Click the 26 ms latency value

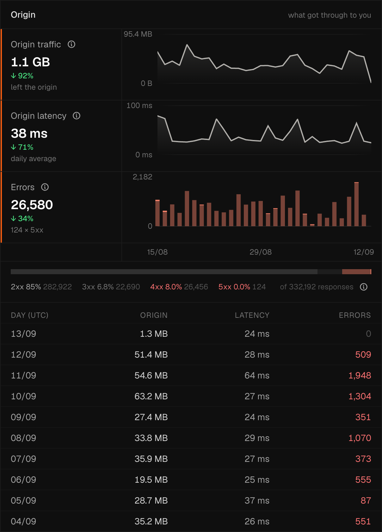[x=257, y=521]
